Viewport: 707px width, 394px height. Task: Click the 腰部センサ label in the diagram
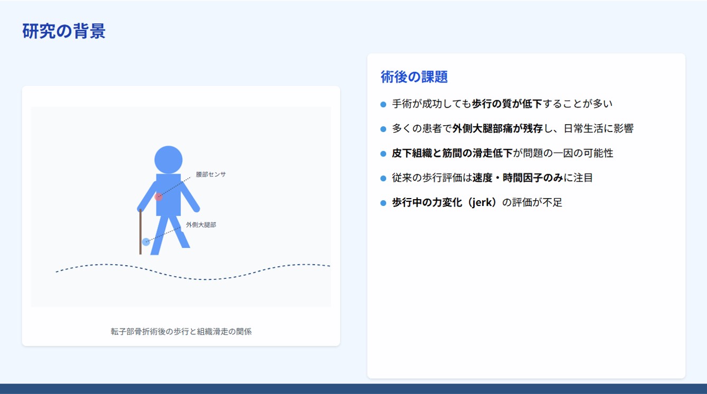211,174
